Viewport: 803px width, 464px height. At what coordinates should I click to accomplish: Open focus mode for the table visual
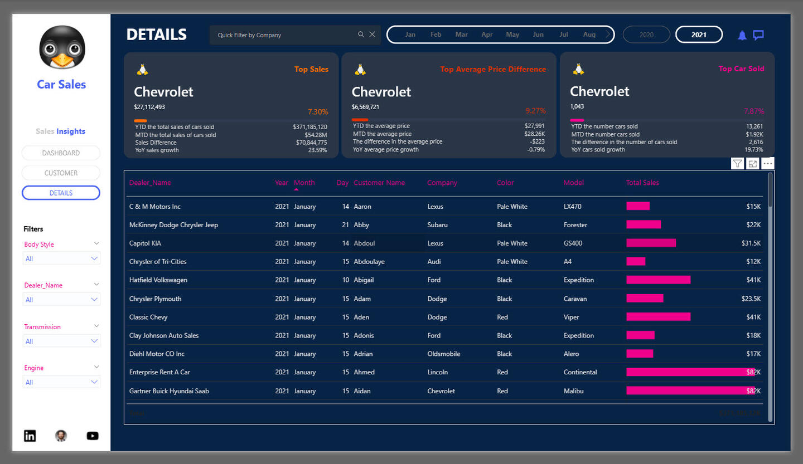tap(753, 163)
